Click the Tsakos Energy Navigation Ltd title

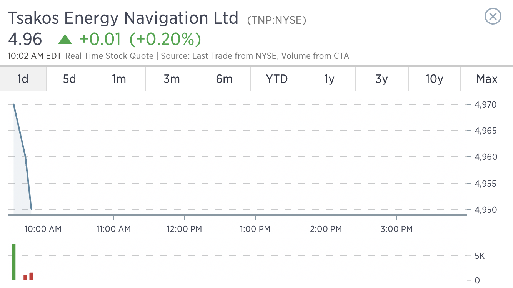click(x=123, y=18)
